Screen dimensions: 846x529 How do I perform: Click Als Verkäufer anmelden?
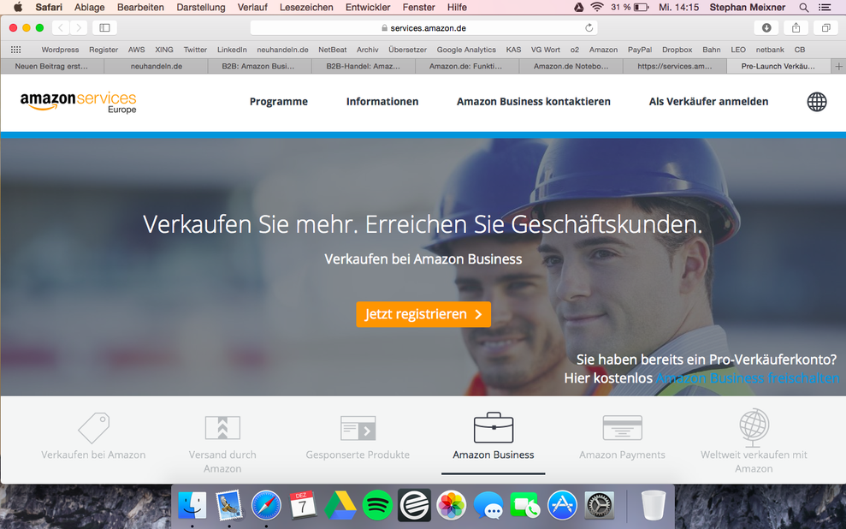click(708, 102)
